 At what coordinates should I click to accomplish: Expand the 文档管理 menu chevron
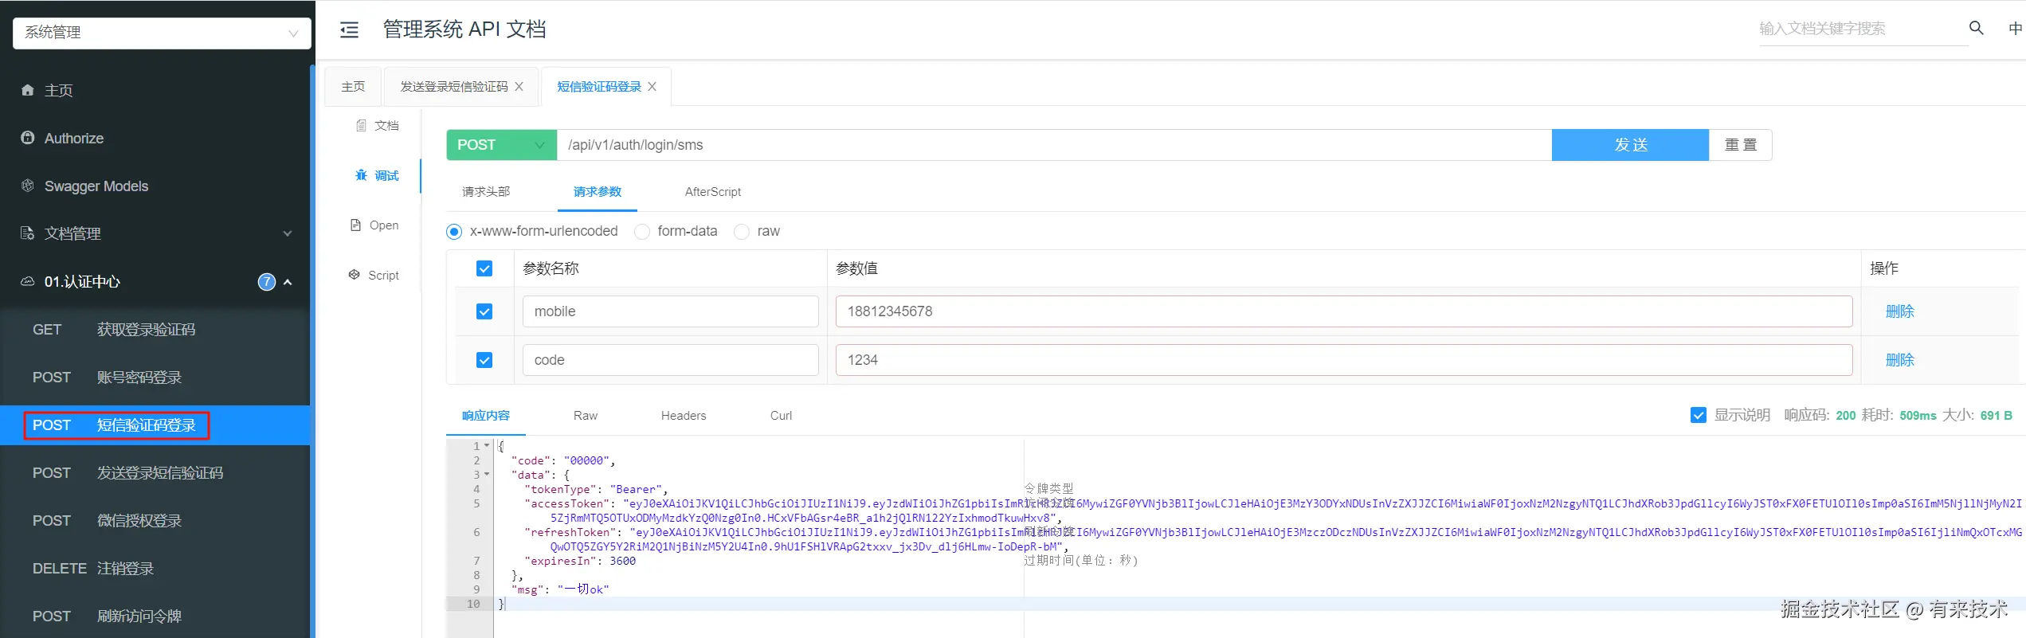[288, 233]
